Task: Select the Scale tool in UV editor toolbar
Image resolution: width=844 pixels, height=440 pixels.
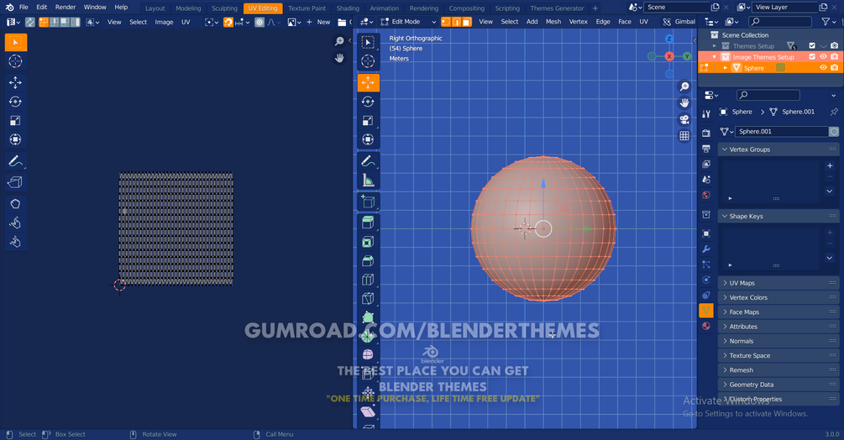Action: click(x=15, y=120)
